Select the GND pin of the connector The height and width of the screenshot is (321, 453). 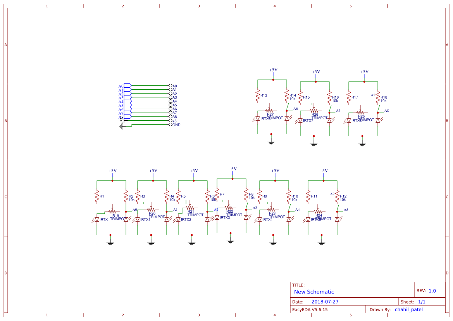[171, 125]
